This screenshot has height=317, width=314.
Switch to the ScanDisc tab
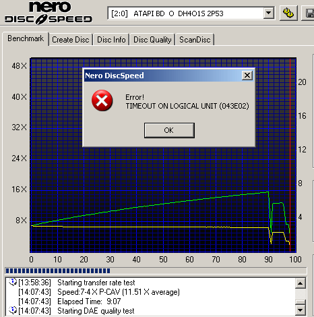(195, 40)
